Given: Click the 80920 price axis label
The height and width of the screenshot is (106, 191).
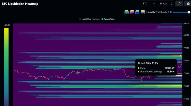Looking at the screenshot, I should point(186,23).
